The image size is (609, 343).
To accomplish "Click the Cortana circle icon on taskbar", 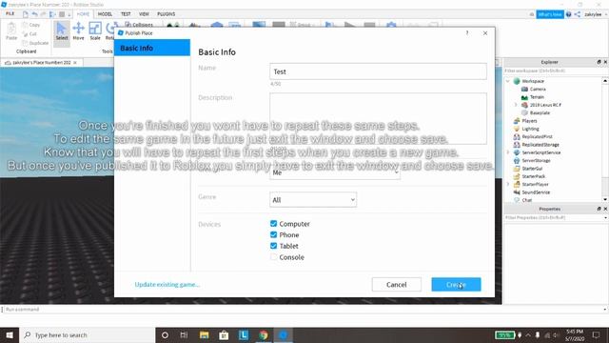I will 165,334.
